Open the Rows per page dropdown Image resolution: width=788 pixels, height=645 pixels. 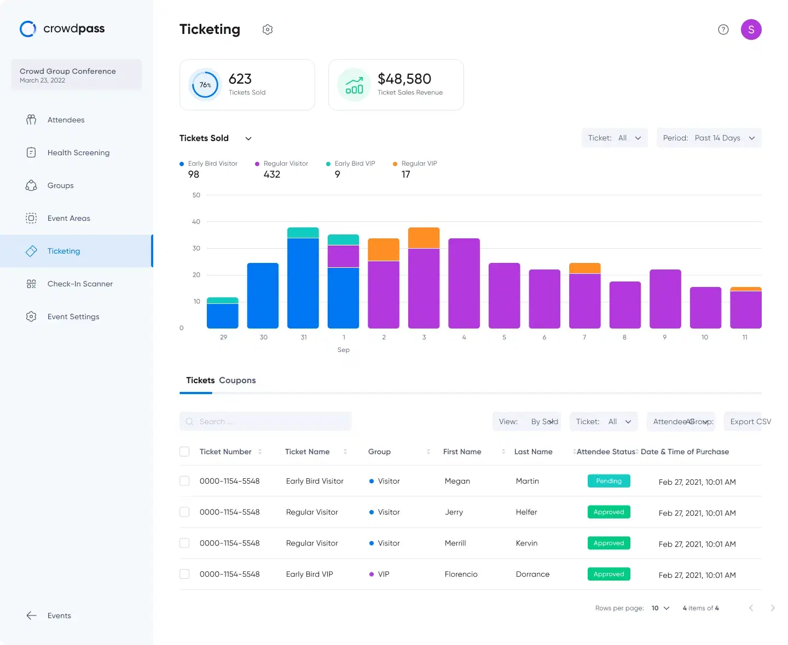pos(660,608)
